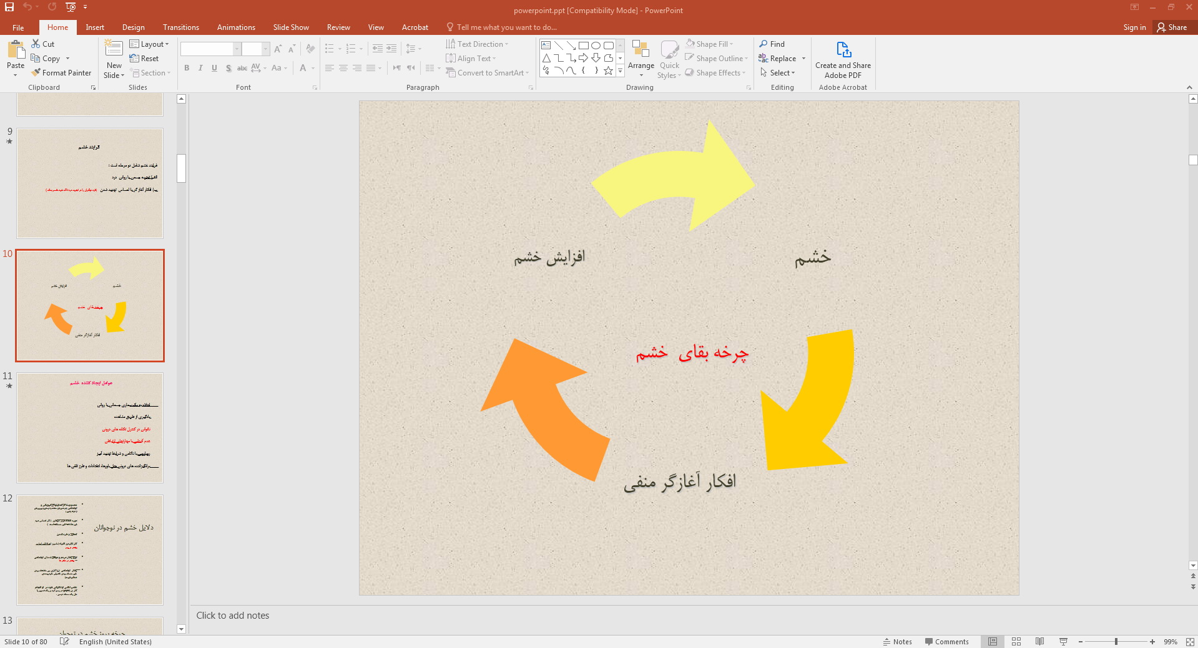
Task: Open the Select dropdown in Editing
Action: [x=778, y=73]
